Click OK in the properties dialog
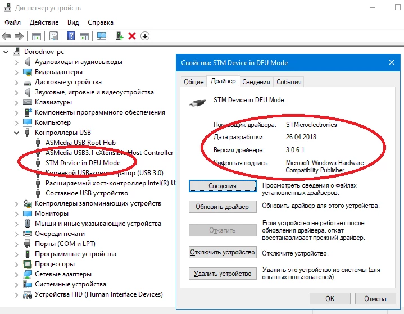The width and height of the screenshot is (404, 314). 330,298
